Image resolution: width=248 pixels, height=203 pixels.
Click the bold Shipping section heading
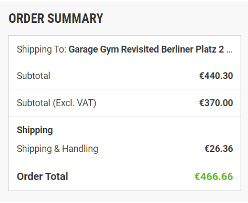[x=35, y=130]
